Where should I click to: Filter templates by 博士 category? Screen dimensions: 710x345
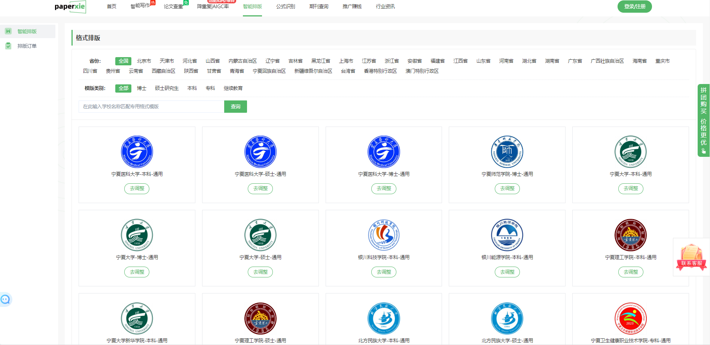point(141,88)
